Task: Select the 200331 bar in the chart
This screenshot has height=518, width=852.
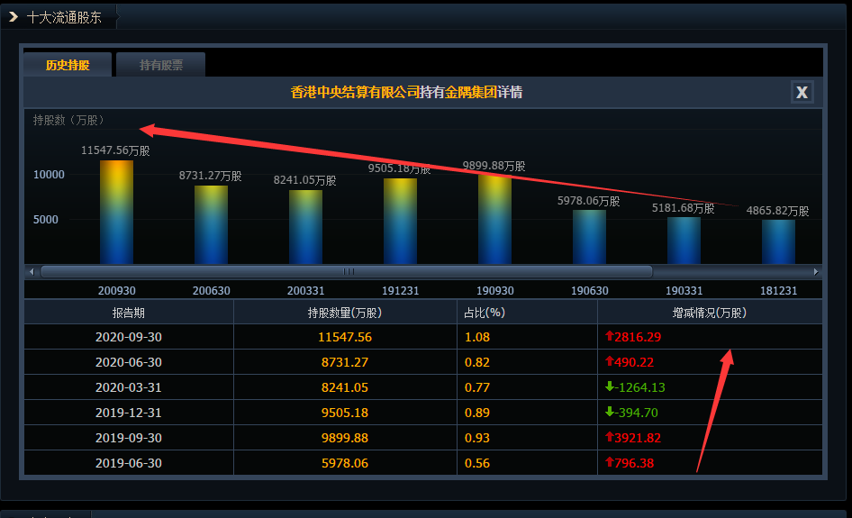Action: pos(305,227)
